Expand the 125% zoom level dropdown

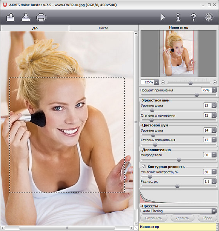pyautogui.click(x=156, y=82)
